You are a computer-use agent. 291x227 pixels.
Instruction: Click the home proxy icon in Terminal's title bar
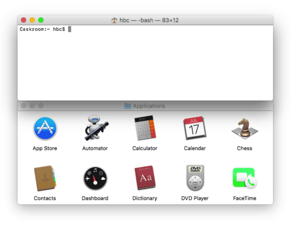(114, 20)
